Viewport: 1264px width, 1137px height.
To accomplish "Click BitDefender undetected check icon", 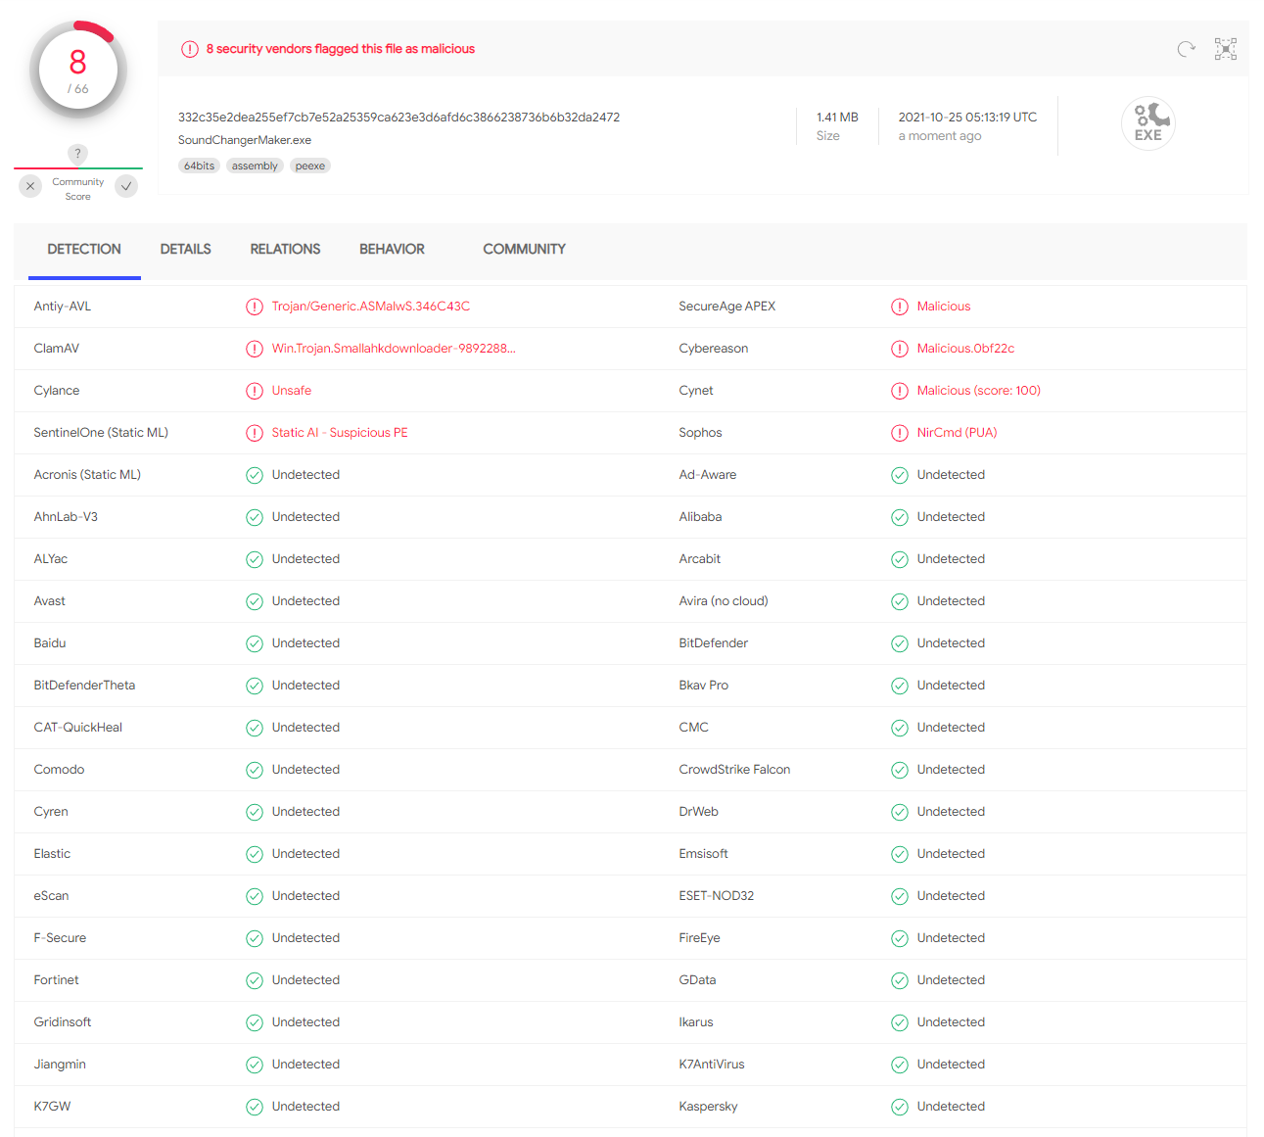I will coord(900,643).
